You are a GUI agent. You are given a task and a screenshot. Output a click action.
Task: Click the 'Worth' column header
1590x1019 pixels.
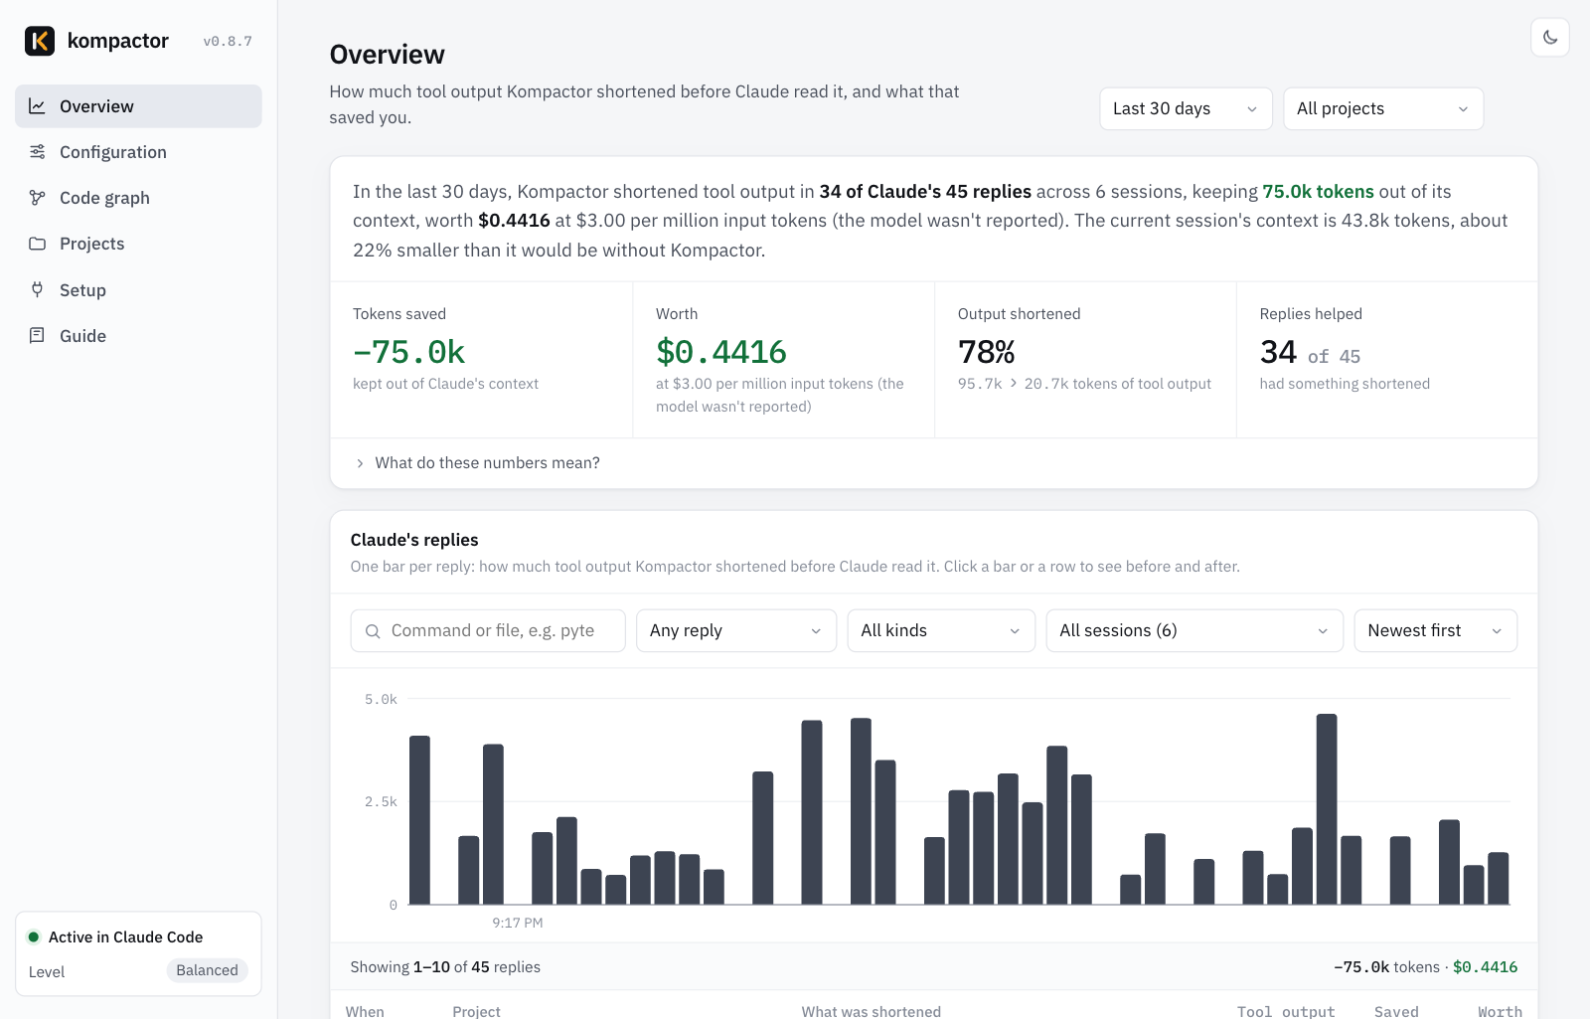pos(1500,1011)
